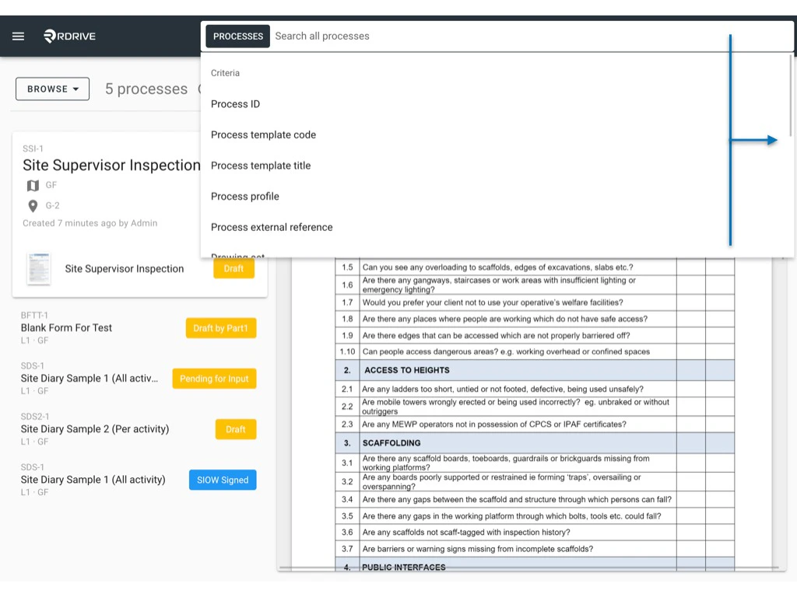The width and height of the screenshot is (797, 597).
Task: Click the PROCESSES chip in the search bar
Action: [x=237, y=36]
